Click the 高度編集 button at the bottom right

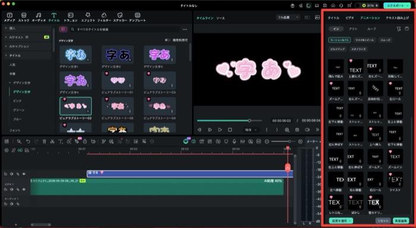[x=401, y=220]
